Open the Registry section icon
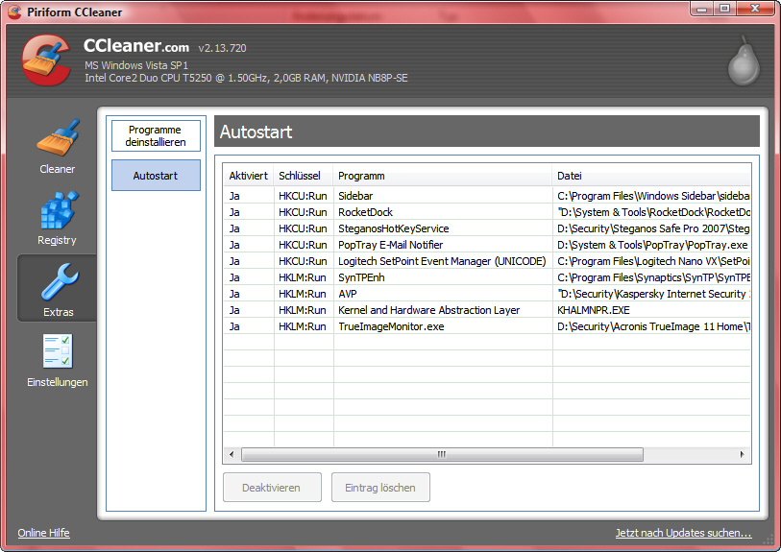 pos(57,211)
